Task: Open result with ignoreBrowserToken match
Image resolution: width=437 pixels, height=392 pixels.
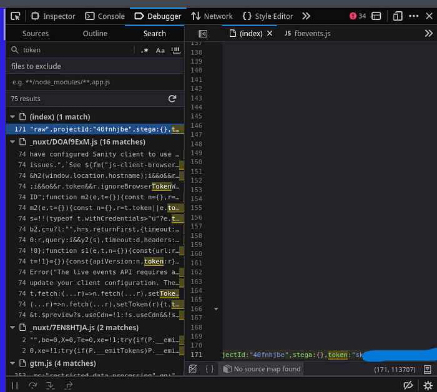Action: pos(95,187)
